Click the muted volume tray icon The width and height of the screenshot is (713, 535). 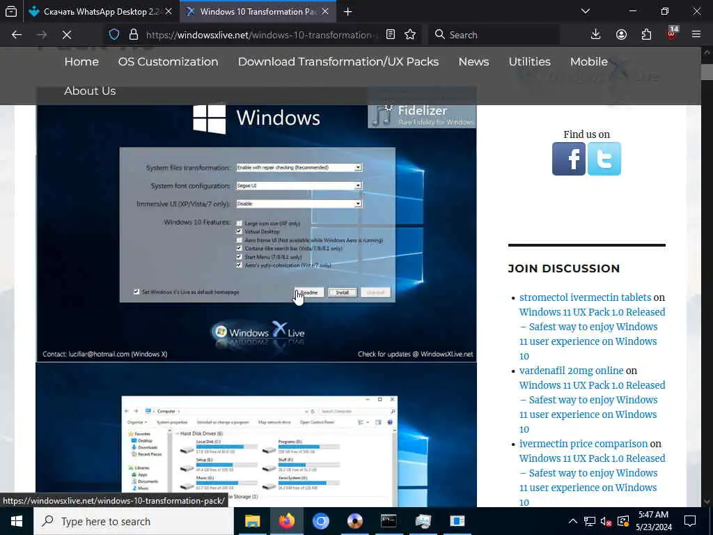606,521
